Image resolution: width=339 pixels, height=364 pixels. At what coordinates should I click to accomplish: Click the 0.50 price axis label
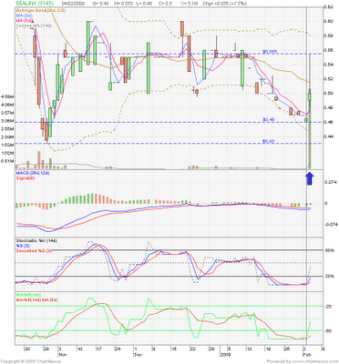[x=329, y=93]
